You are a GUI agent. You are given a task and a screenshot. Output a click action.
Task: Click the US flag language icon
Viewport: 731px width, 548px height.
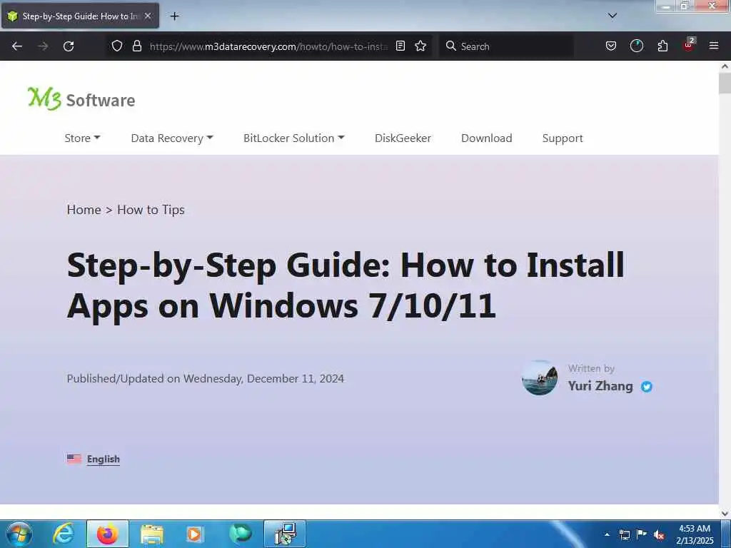(74, 459)
